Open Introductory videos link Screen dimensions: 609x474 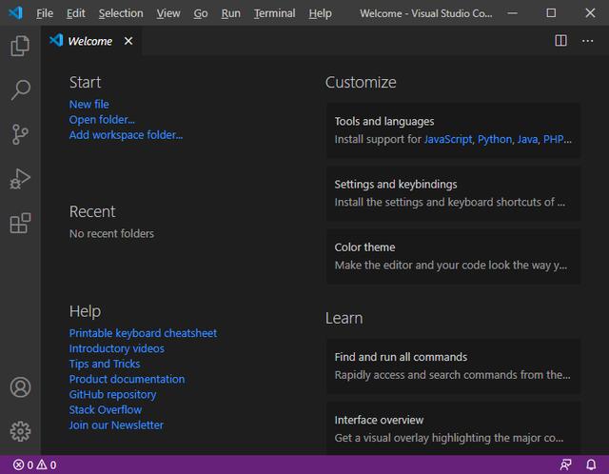click(x=116, y=348)
